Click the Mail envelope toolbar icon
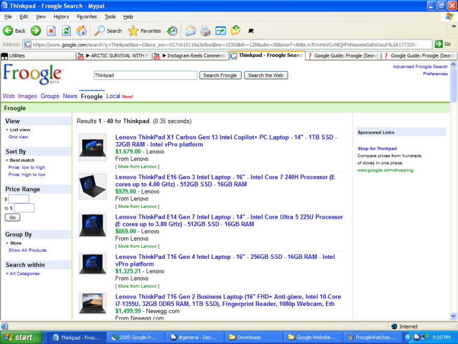 click(191, 31)
